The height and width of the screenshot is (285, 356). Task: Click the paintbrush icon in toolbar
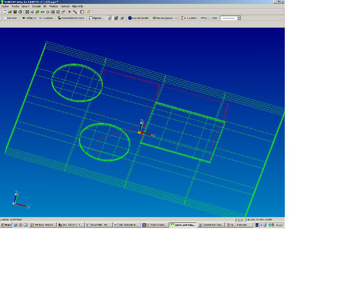pyautogui.click(x=63, y=12)
